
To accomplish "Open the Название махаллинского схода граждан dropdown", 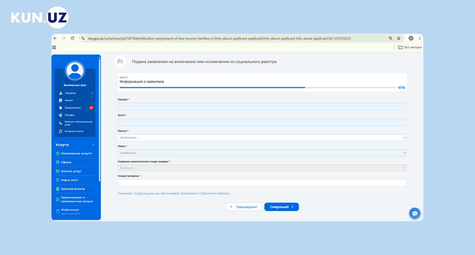I will point(262,168).
